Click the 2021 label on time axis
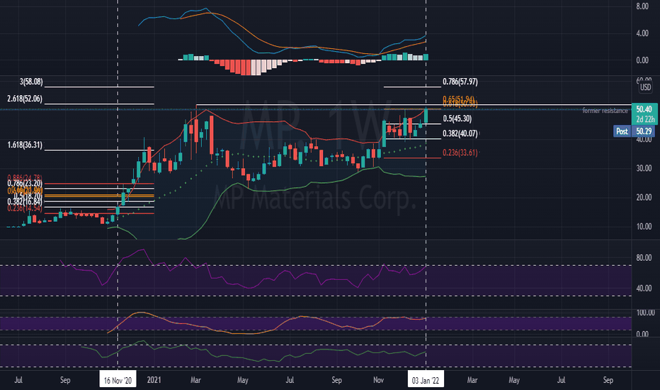The image size is (660, 390). tap(154, 380)
